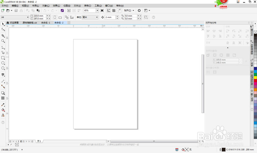Select the Transparency checkerboard tool

[x=3, y=98]
